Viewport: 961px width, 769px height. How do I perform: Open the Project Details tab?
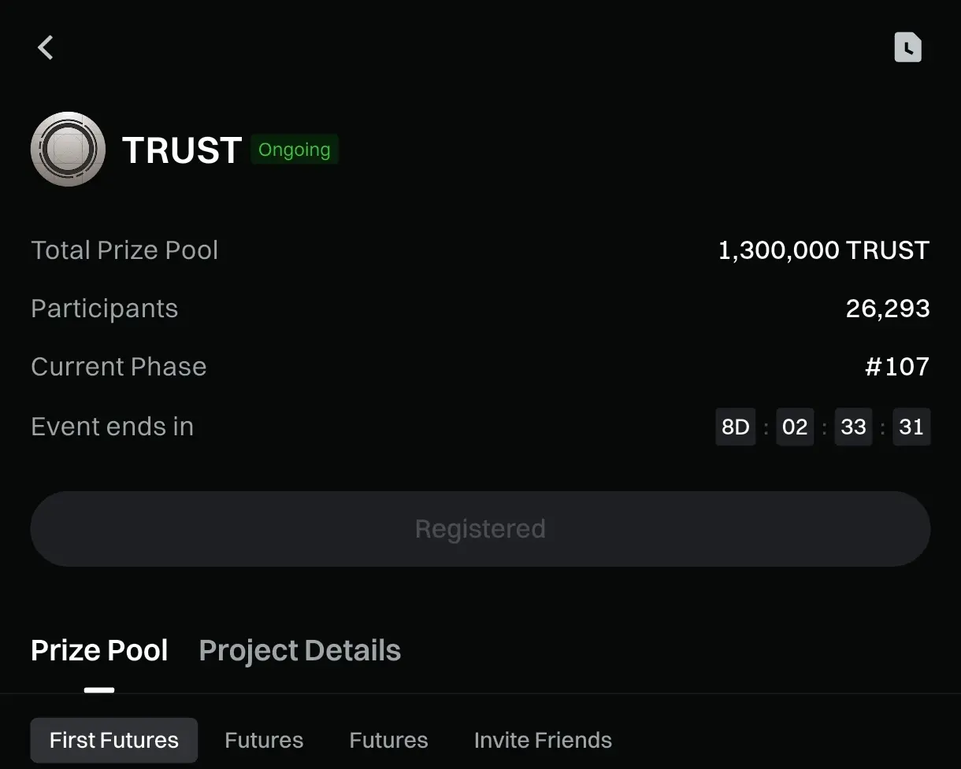(x=299, y=651)
